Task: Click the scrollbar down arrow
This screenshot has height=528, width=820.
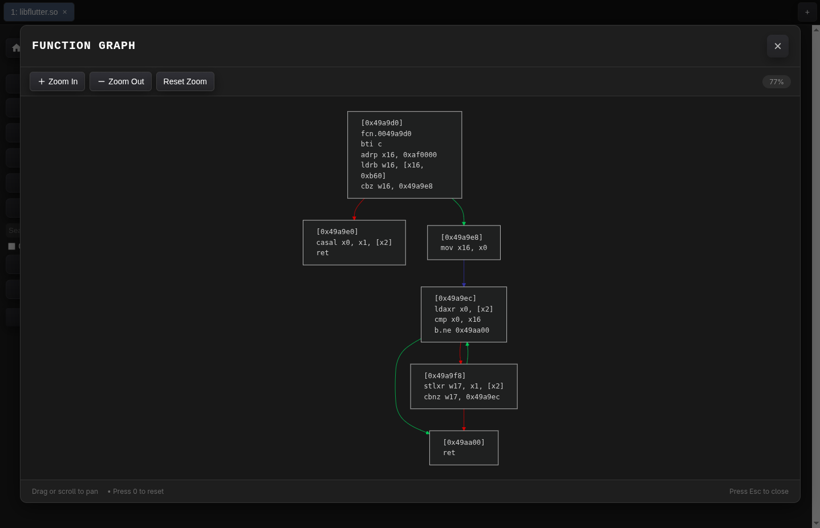Action: pos(815,523)
